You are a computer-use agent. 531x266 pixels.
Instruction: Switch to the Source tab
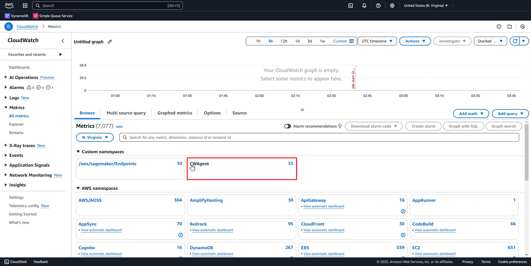239,113
